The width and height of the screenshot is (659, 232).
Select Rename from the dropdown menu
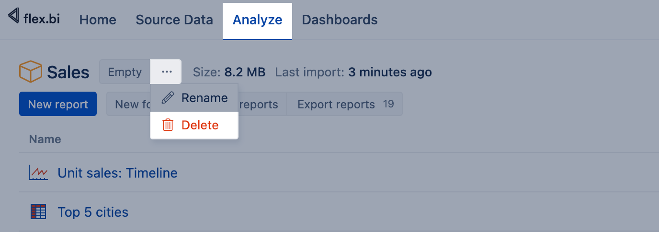[x=204, y=98]
